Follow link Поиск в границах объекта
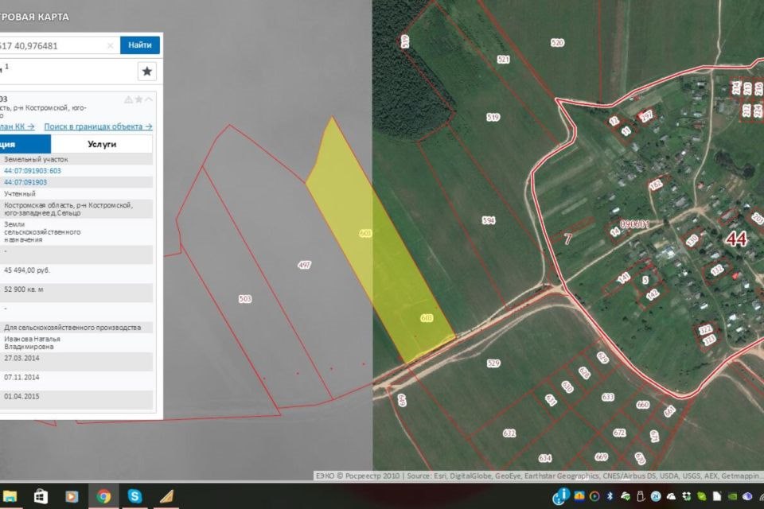The height and width of the screenshot is (509, 764). (x=98, y=126)
